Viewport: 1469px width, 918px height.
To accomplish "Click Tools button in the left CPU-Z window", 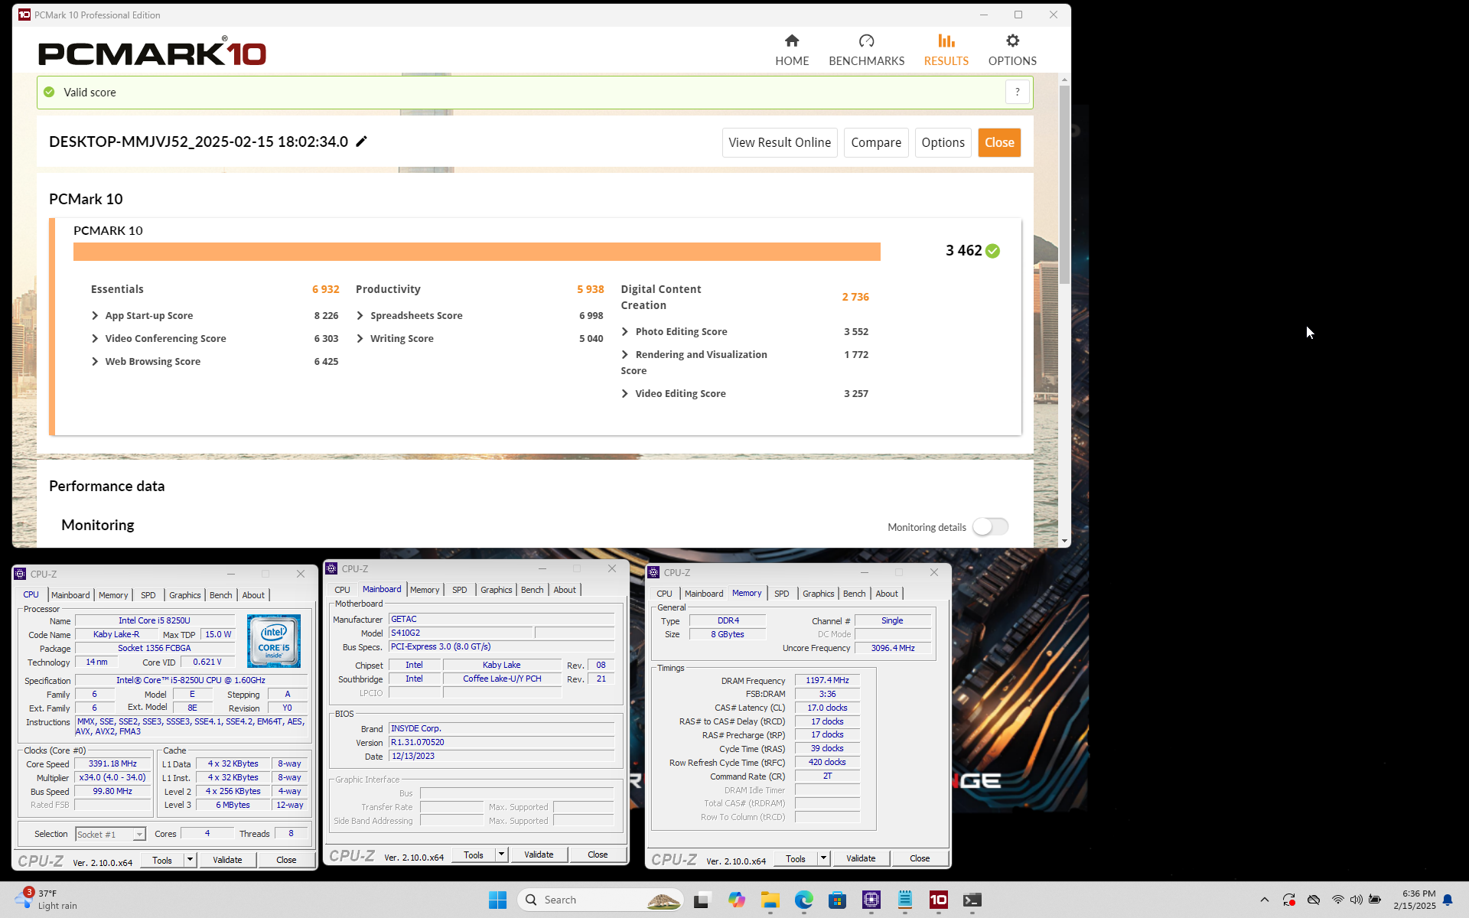I will (x=162, y=860).
